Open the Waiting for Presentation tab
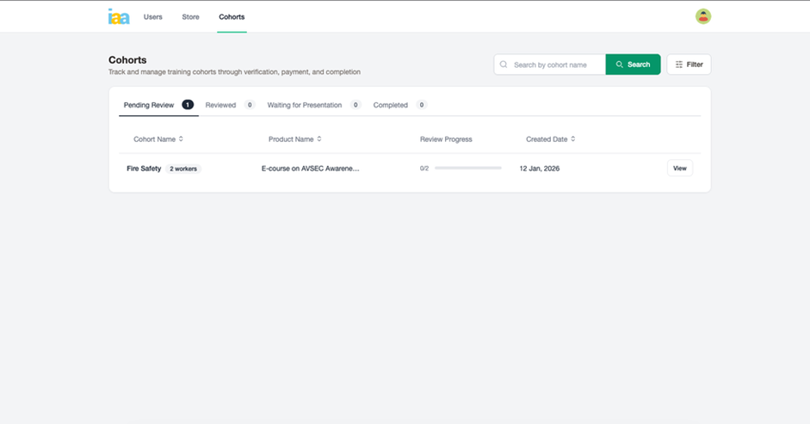The height and width of the screenshot is (424, 810). point(304,105)
